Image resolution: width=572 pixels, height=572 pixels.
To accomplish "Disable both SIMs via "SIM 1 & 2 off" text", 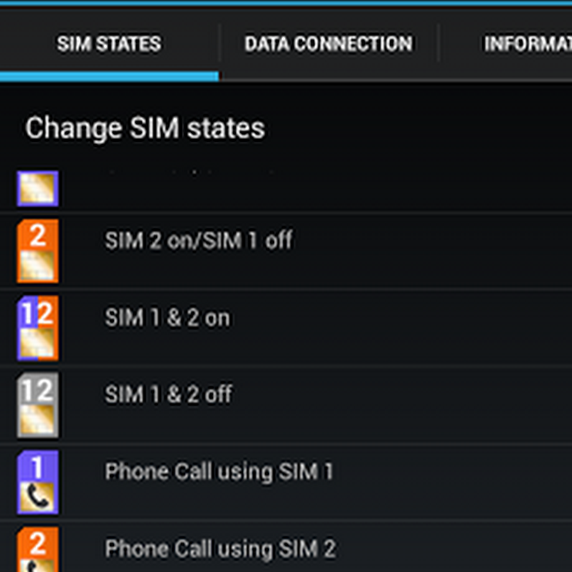I will tap(168, 395).
